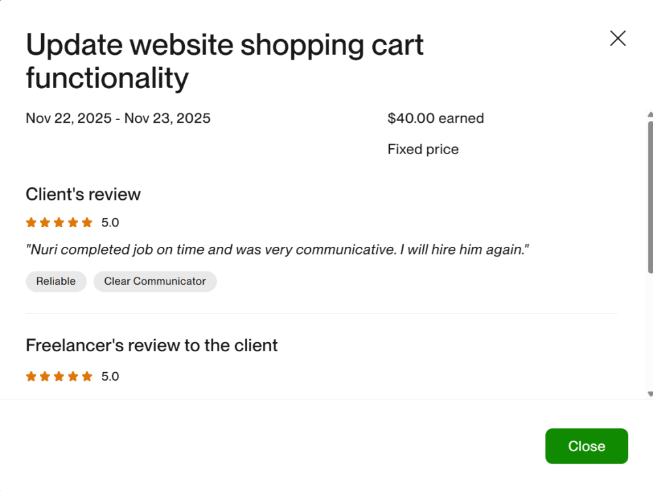Click the third star in Client's review
This screenshot has height=491, width=653.
[59, 223]
